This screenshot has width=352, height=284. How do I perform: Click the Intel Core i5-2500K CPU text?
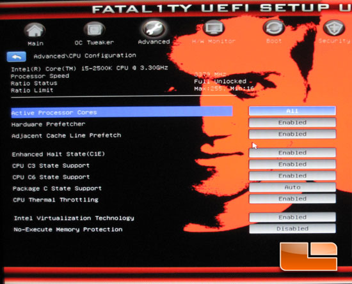tap(90, 68)
